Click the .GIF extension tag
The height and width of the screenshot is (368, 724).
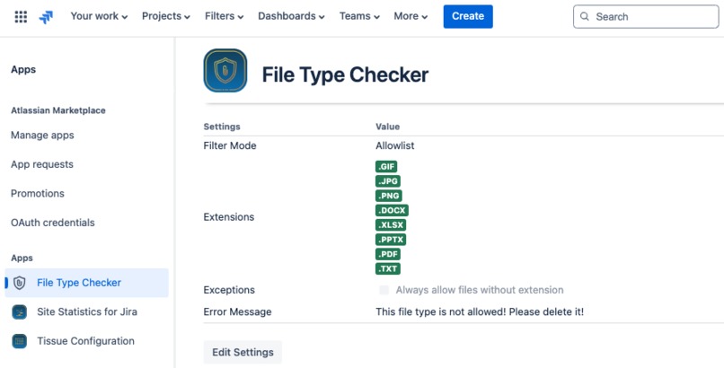click(386, 166)
